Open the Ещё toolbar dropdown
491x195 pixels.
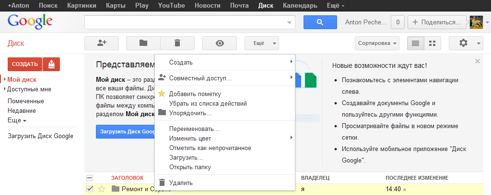point(261,43)
